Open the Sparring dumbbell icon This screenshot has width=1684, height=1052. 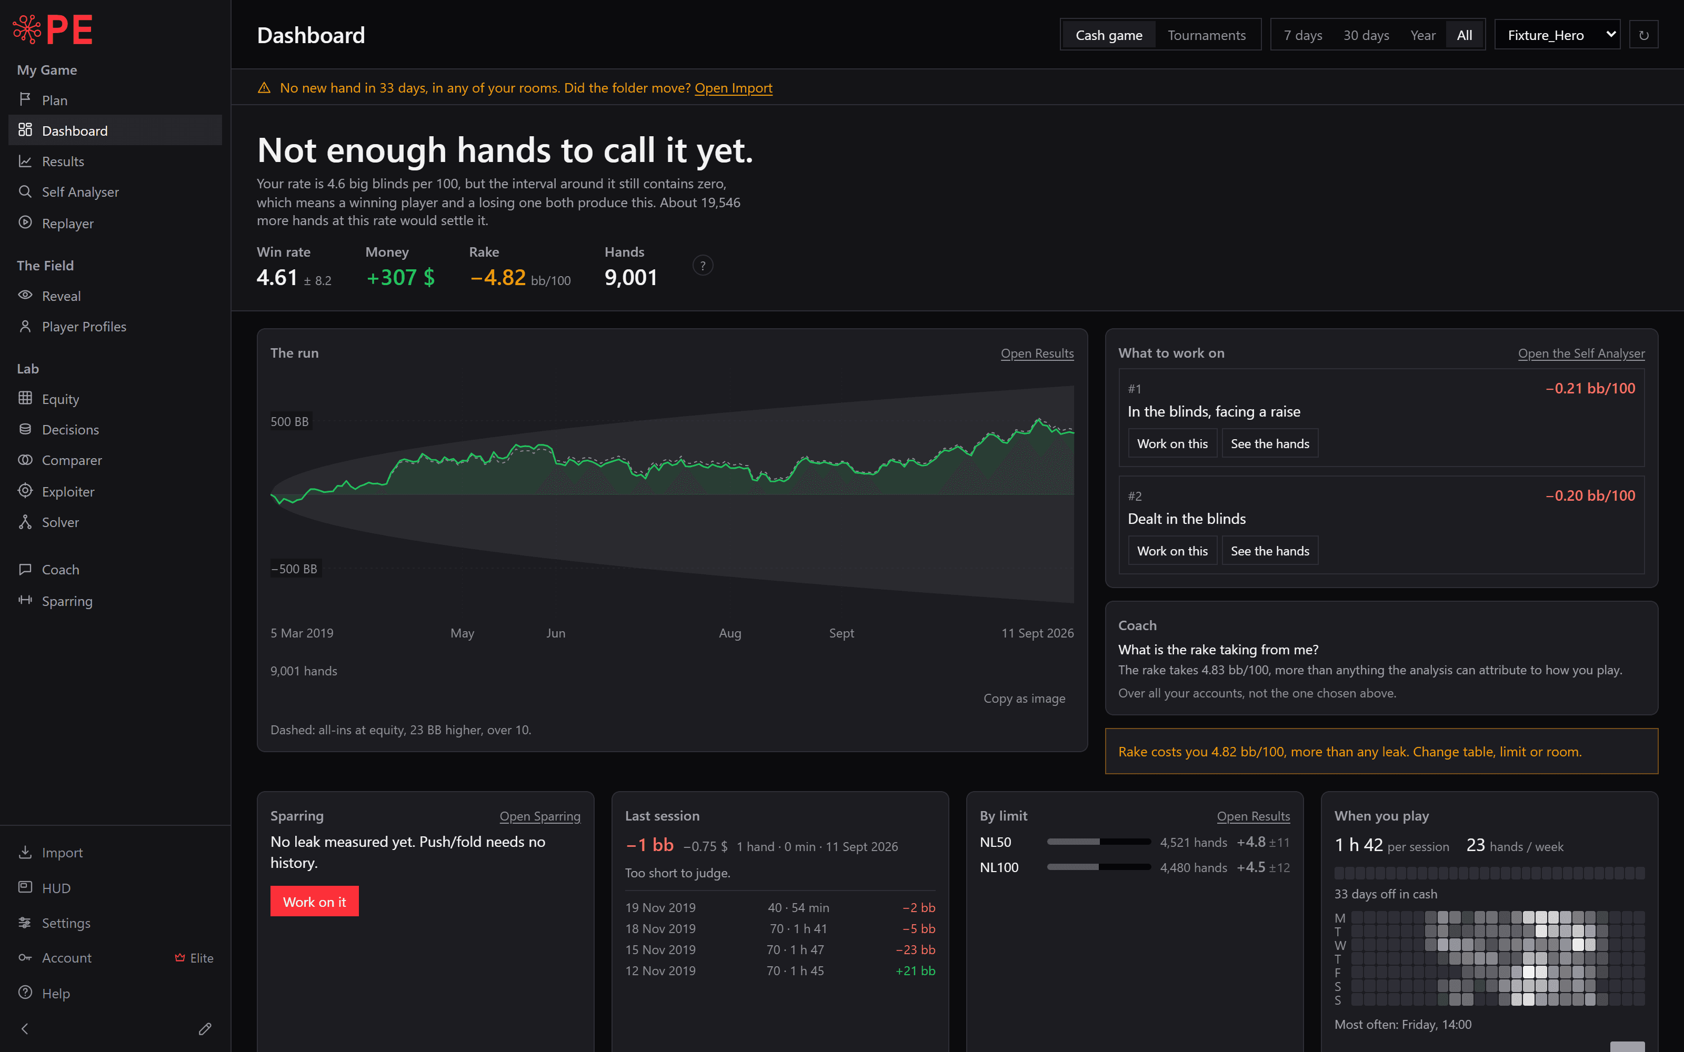[x=25, y=601]
